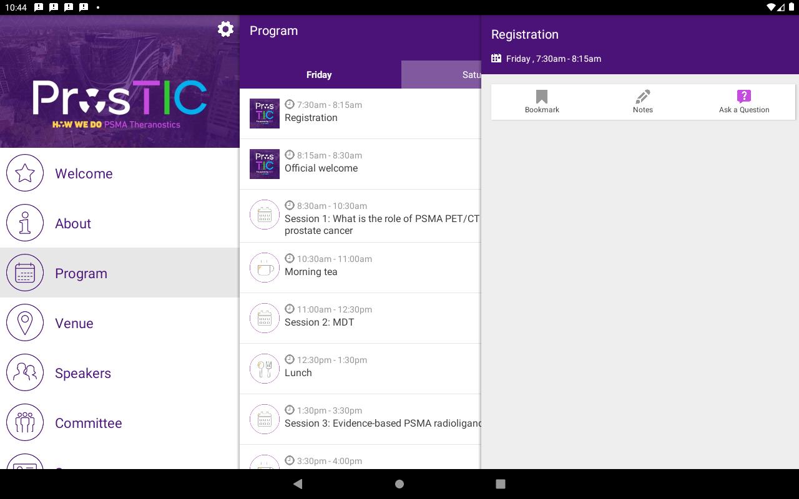The height and width of the screenshot is (499, 799).
Task: Open the Official welcome session entry
Action: point(360,164)
